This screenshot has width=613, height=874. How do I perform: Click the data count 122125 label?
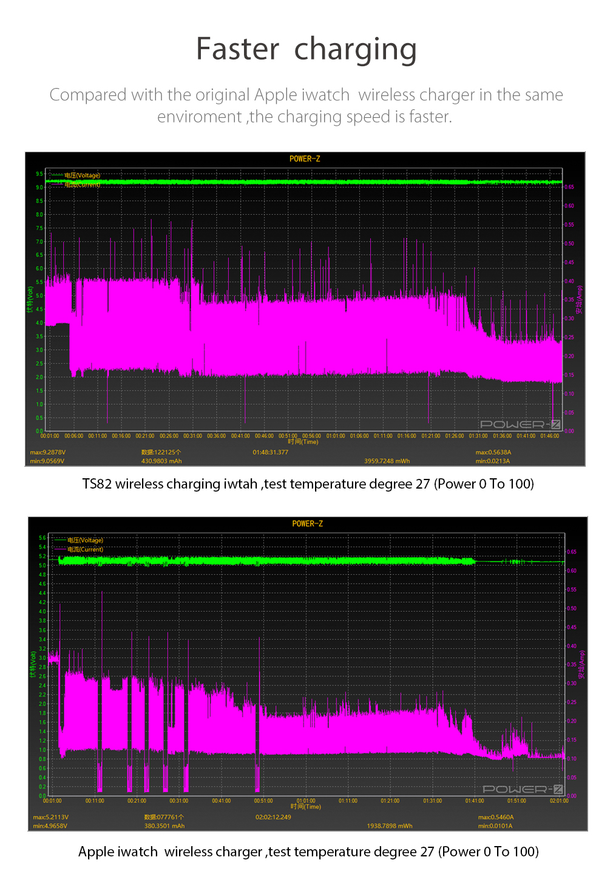pyautogui.click(x=161, y=452)
